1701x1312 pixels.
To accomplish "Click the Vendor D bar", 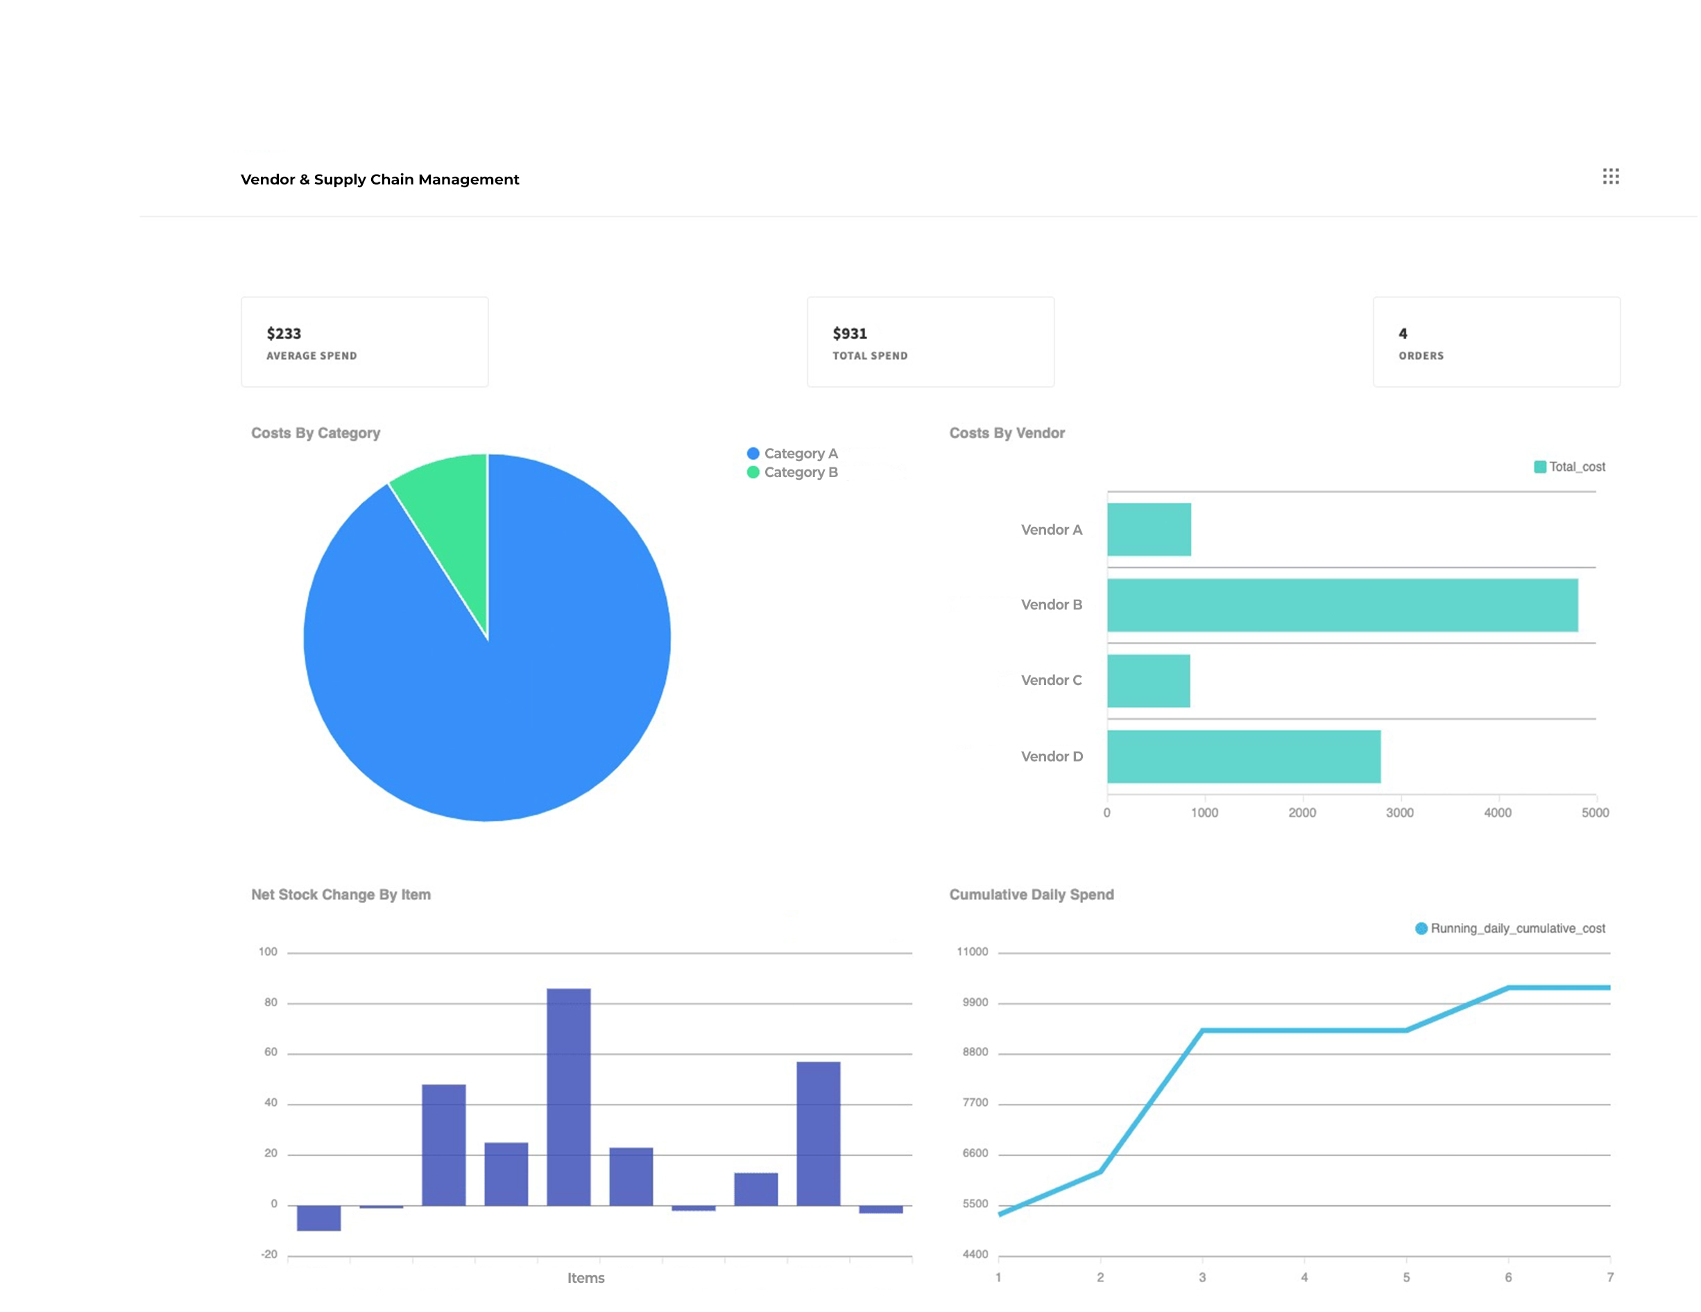I will [x=1243, y=756].
